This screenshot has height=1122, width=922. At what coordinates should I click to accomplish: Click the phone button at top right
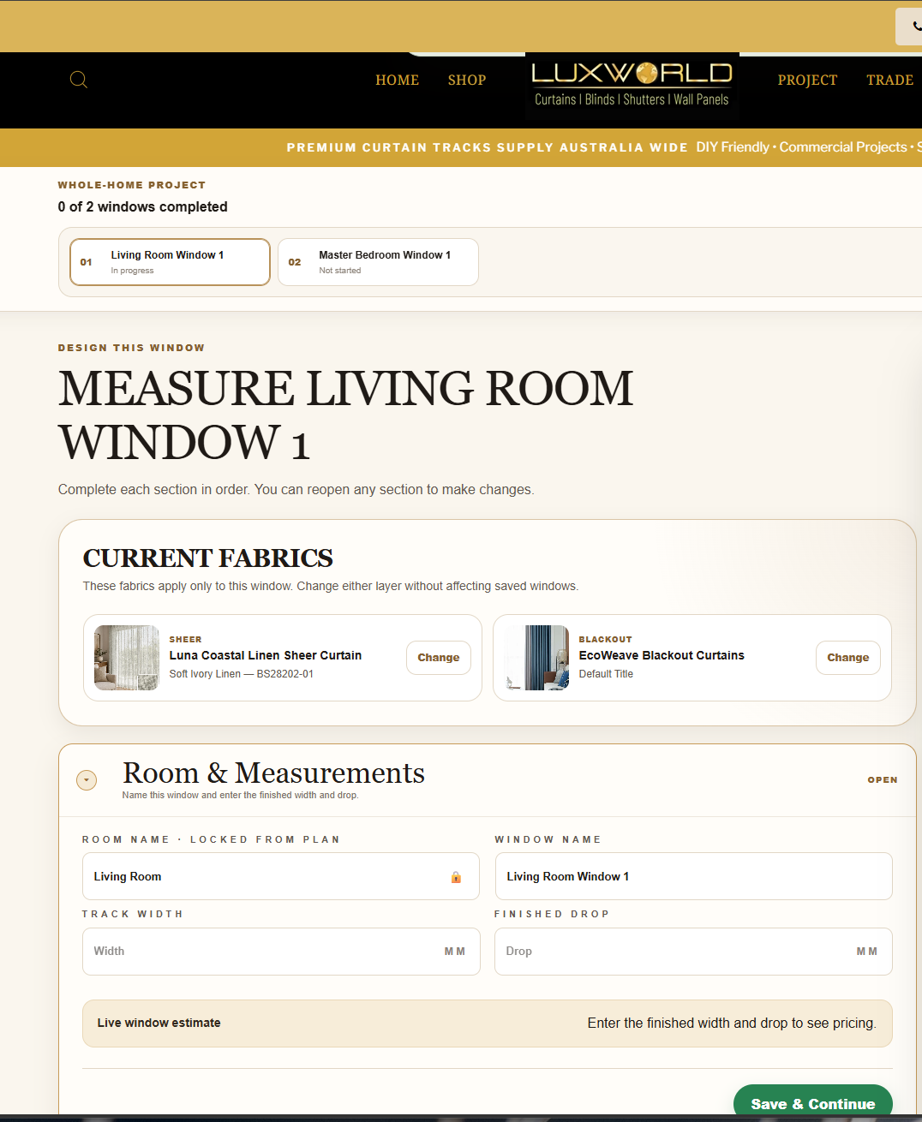point(909,27)
